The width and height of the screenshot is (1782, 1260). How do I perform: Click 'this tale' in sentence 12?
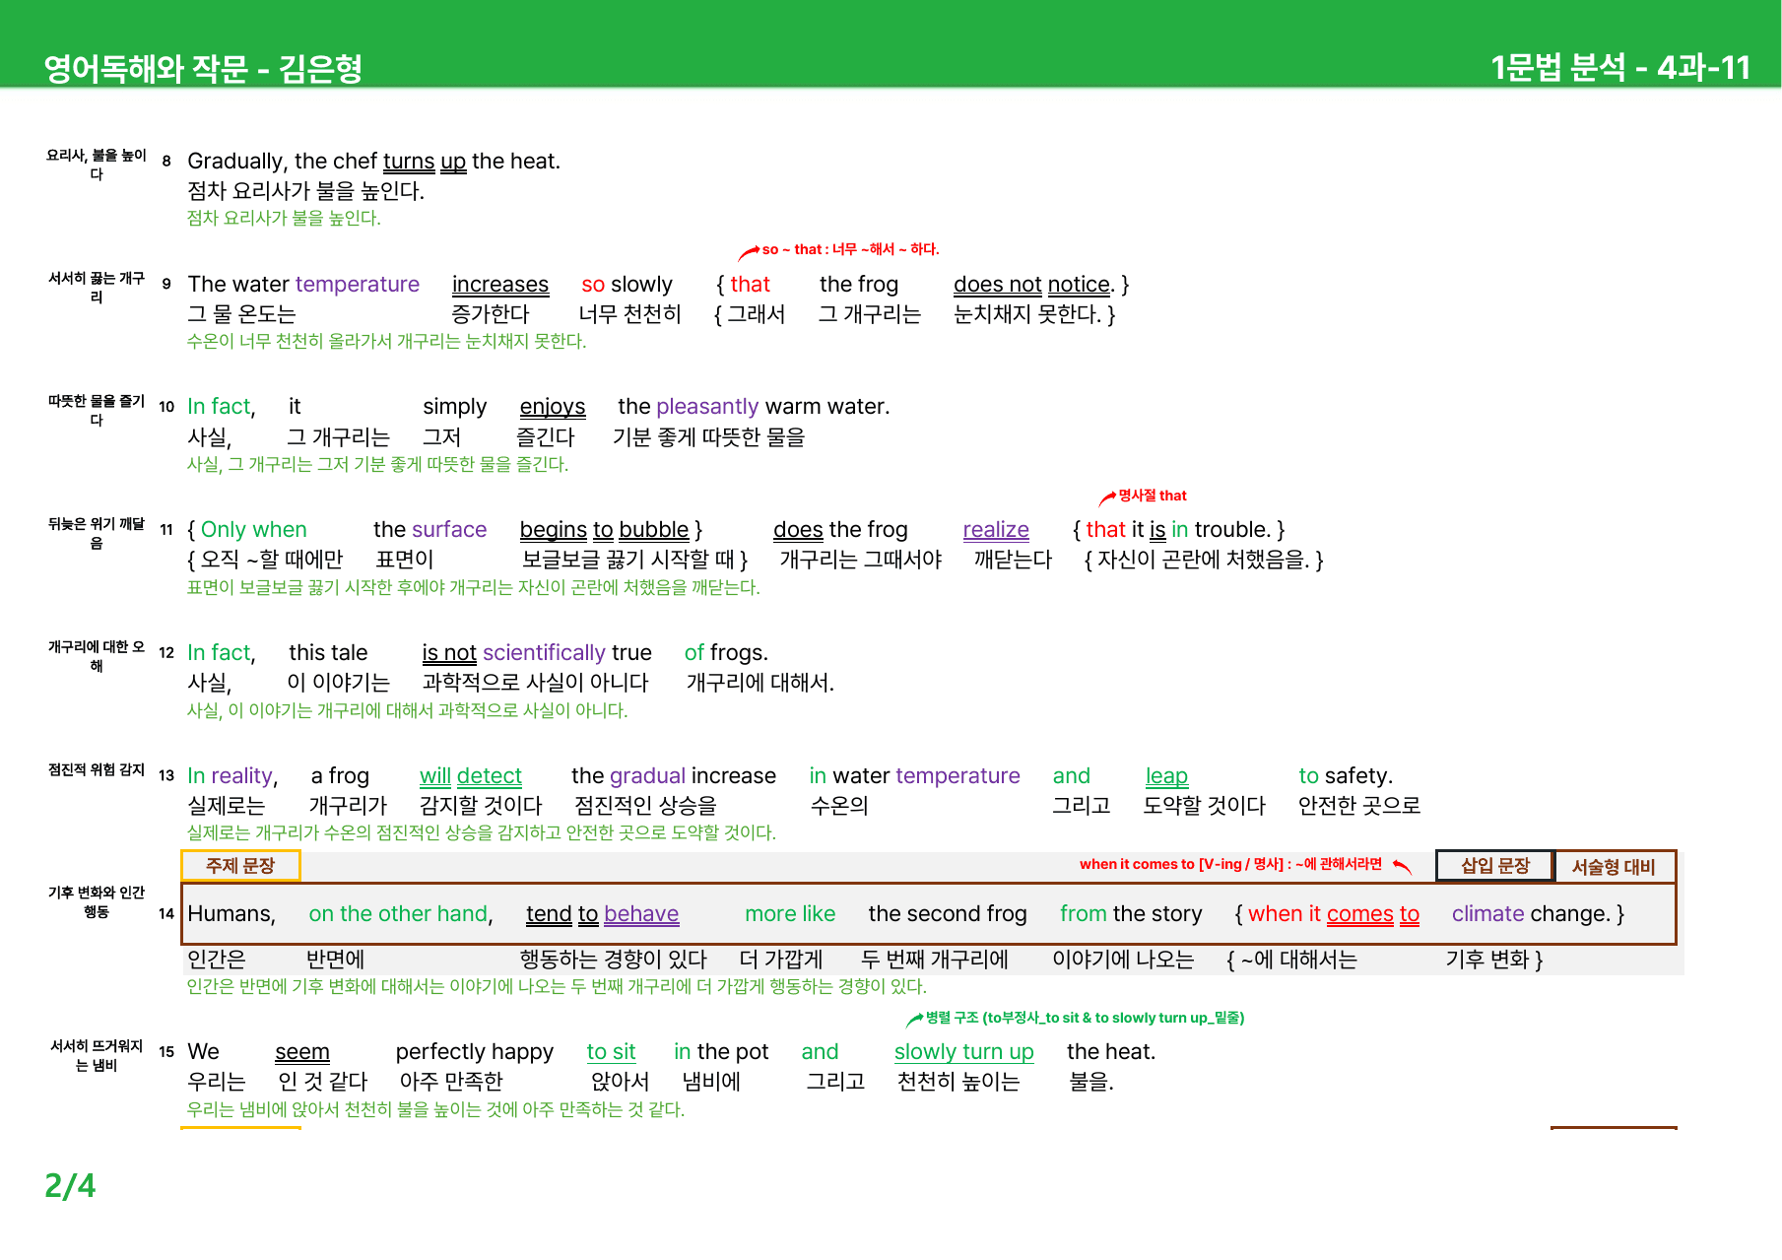click(x=328, y=652)
